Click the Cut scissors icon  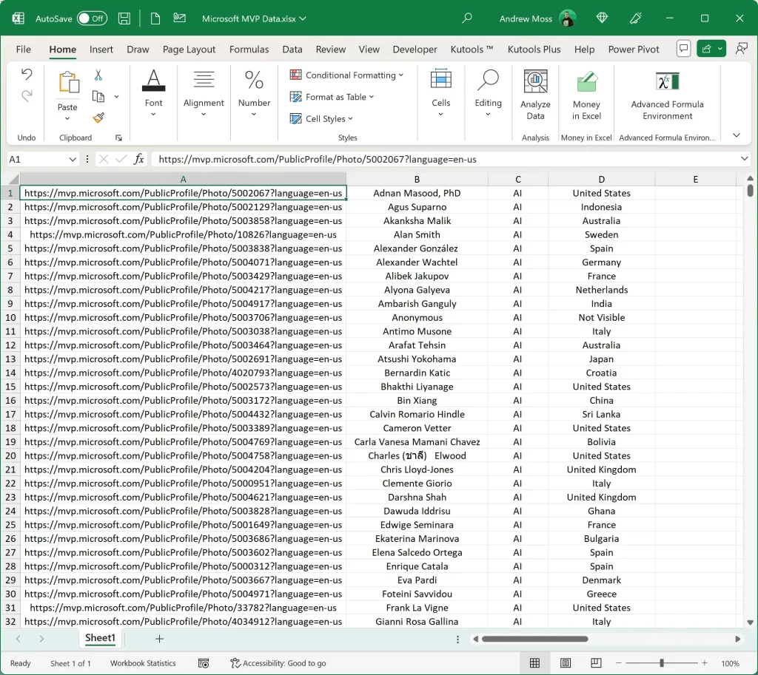click(98, 75)
